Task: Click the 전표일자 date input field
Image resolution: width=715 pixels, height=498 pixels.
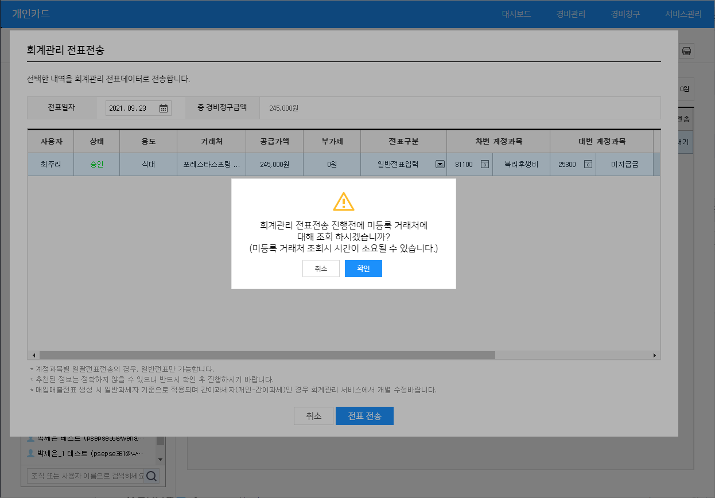Action: pyautogui.click(x=132, y=108)
